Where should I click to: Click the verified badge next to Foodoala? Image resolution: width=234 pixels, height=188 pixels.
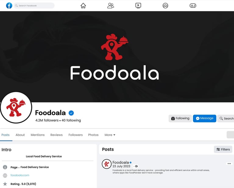(x=71, y=113)
